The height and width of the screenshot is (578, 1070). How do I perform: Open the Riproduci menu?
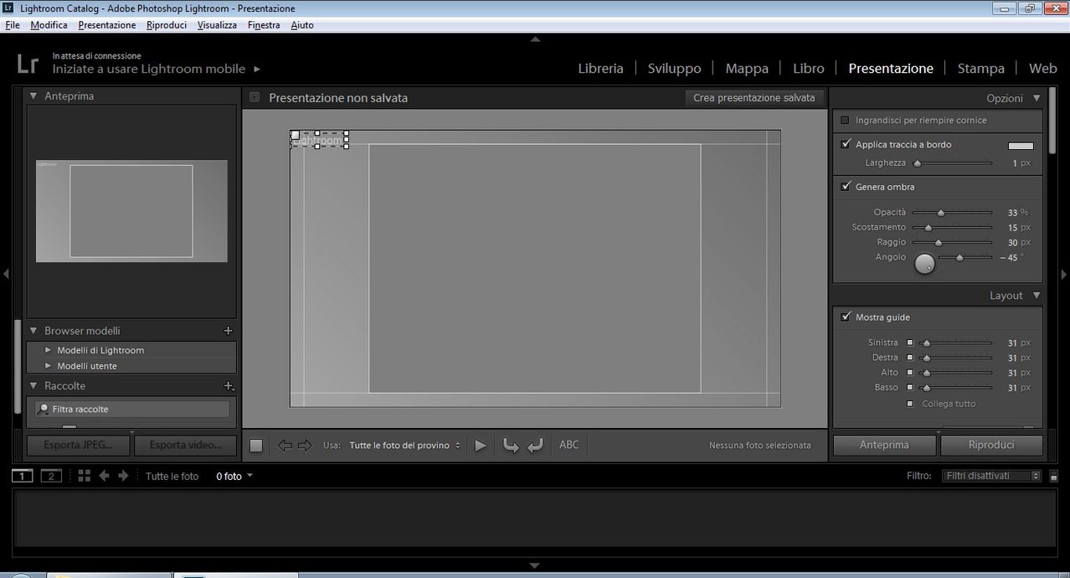167,25
